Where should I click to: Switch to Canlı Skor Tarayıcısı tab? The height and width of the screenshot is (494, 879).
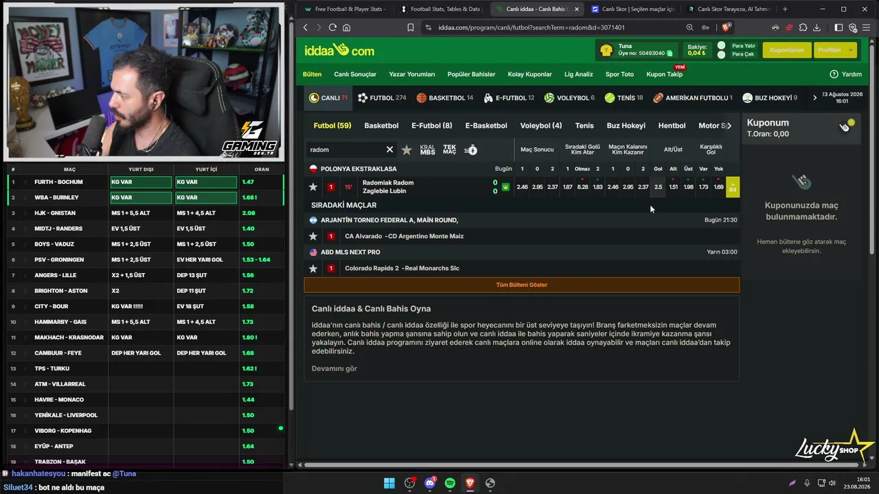(728, 9)
